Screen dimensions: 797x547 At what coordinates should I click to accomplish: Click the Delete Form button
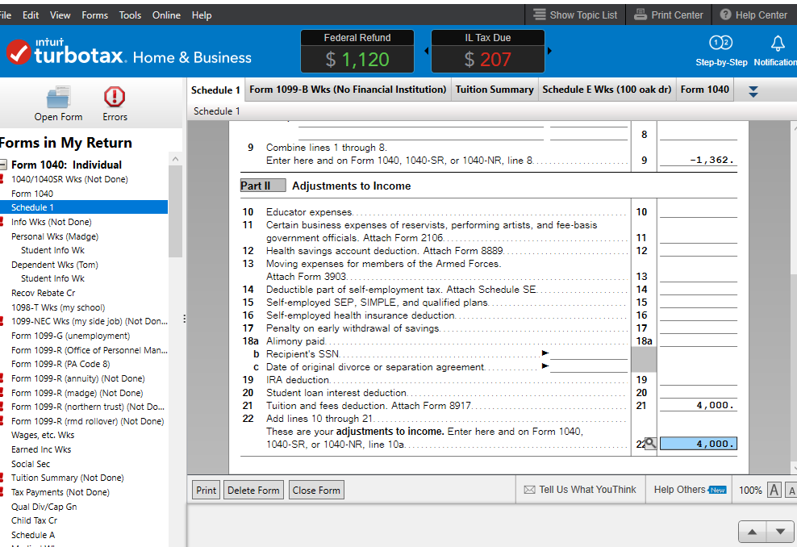click(253, 490)
